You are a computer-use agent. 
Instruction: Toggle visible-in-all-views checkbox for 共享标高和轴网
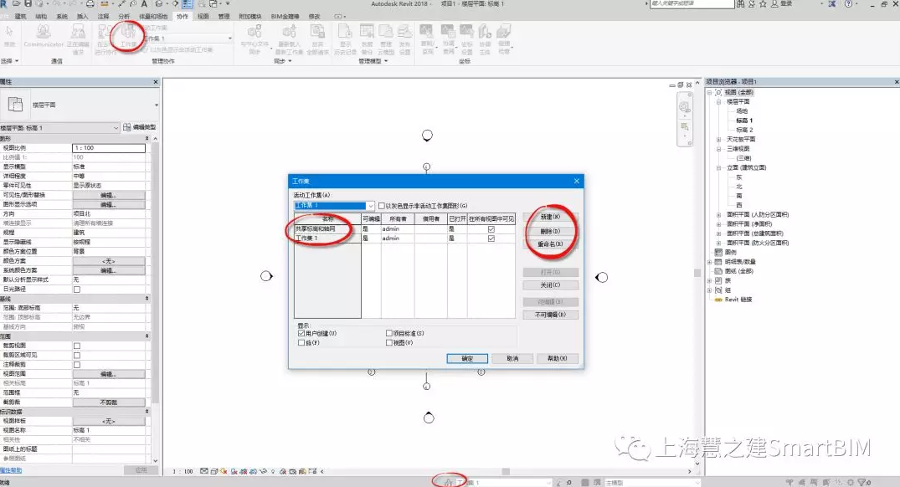pyautogui.click(x=491, y=229)
